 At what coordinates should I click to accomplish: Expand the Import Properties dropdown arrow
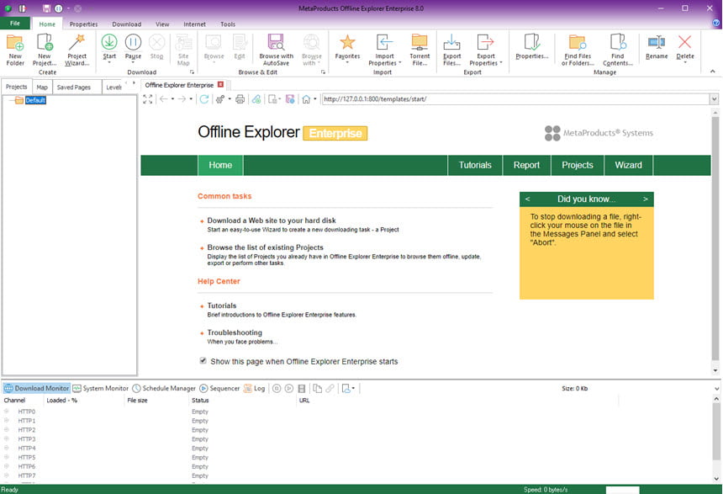click(x=400, y=63)
